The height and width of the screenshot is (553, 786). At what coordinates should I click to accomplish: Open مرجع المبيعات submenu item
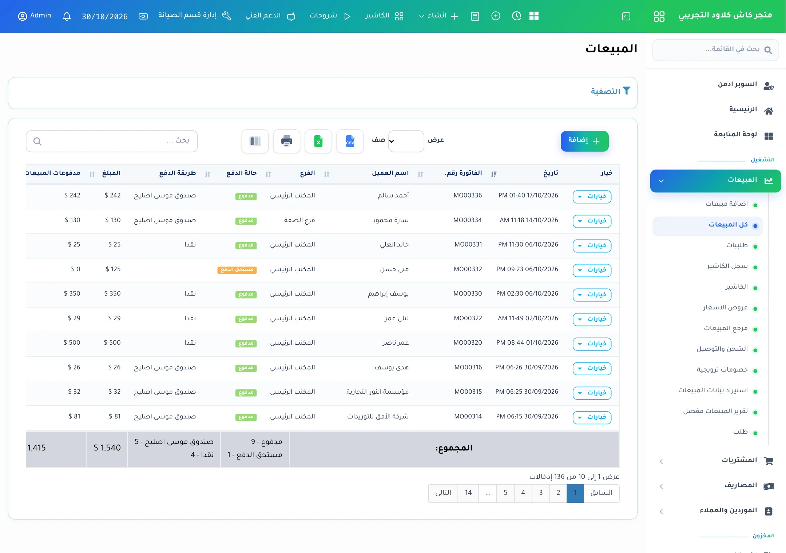coord(726,328)
